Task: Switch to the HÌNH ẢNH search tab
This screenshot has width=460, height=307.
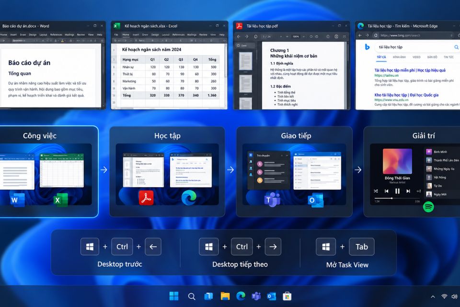Action: pyautogui.click(x=399, y=57)
